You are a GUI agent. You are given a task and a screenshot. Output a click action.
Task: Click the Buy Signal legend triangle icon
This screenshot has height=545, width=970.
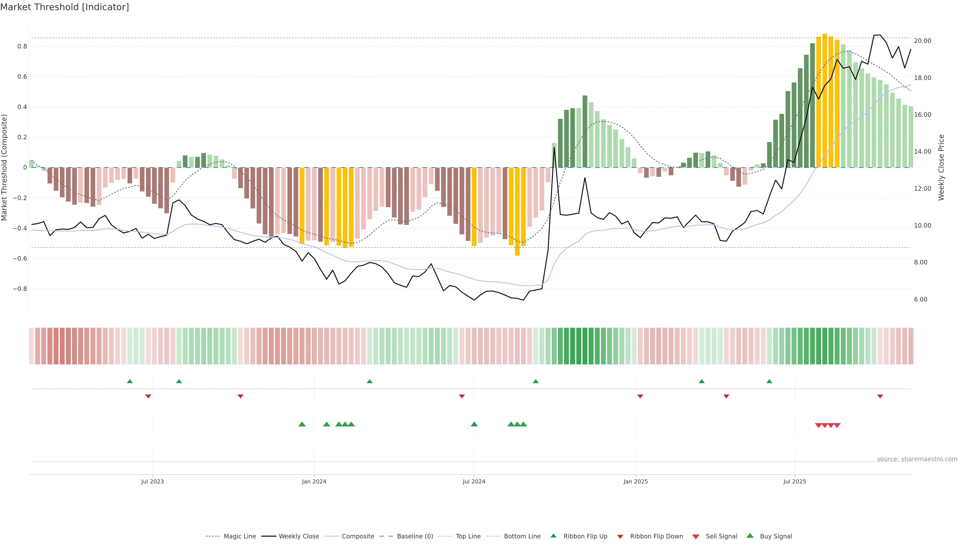click(750, 536)
